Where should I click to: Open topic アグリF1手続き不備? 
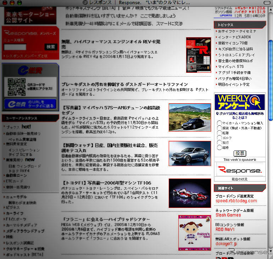[234, 73]
